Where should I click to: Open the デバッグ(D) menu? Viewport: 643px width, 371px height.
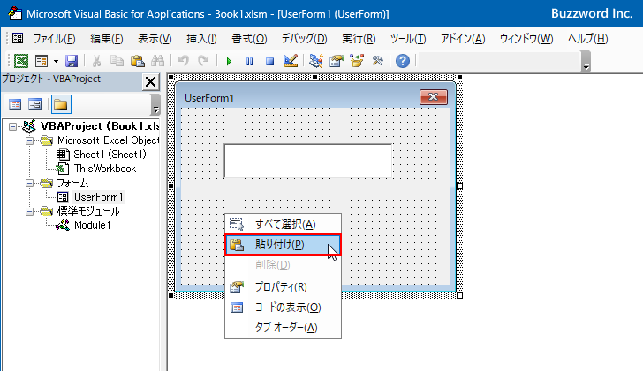pos(304,39)
